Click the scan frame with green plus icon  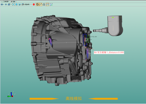point(51,4)
